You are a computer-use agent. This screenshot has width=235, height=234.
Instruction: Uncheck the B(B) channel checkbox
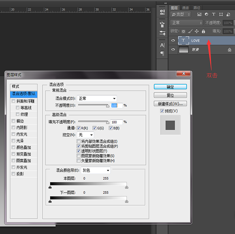(111, 128)
